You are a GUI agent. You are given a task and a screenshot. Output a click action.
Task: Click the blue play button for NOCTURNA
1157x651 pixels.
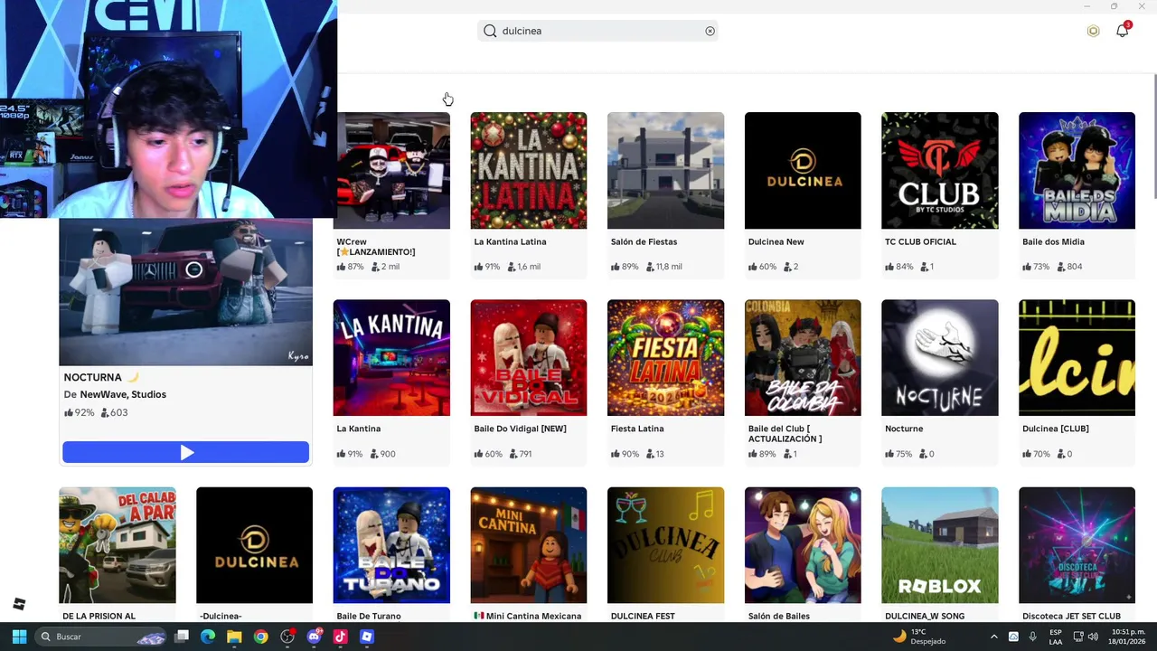pos(186,452)
